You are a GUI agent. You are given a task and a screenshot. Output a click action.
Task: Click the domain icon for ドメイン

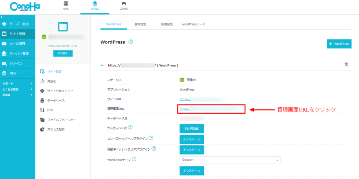(4, 64)
